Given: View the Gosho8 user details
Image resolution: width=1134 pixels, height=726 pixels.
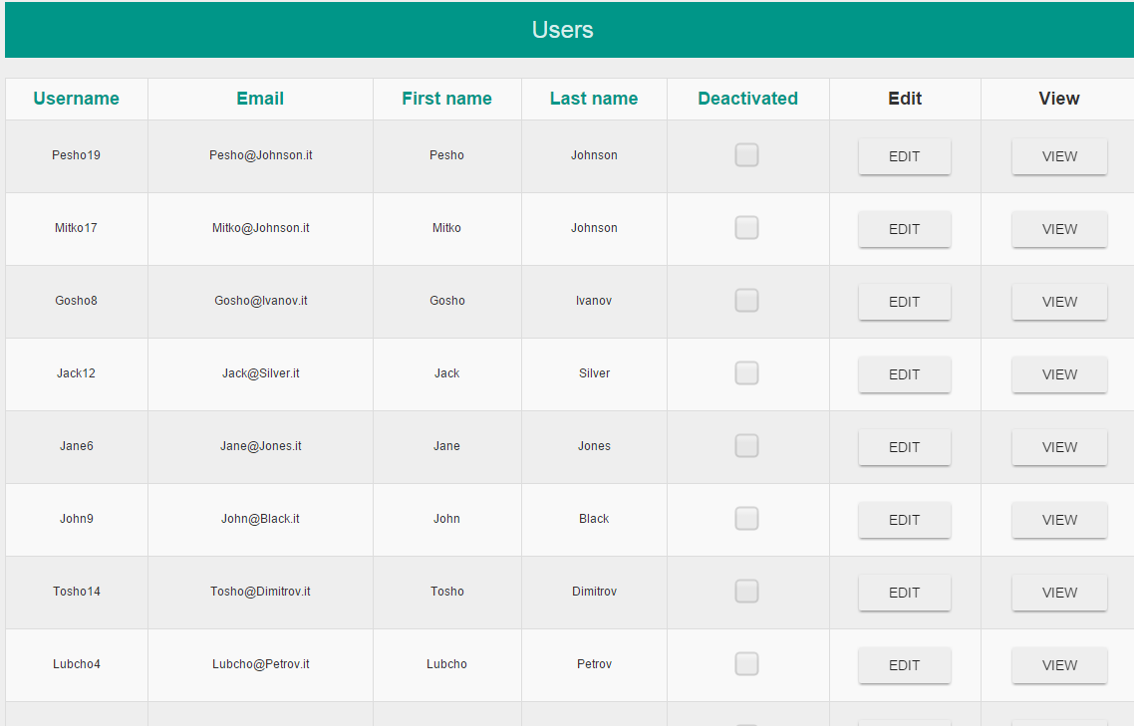Looking at the screenshot, I should pos(1059,302).
